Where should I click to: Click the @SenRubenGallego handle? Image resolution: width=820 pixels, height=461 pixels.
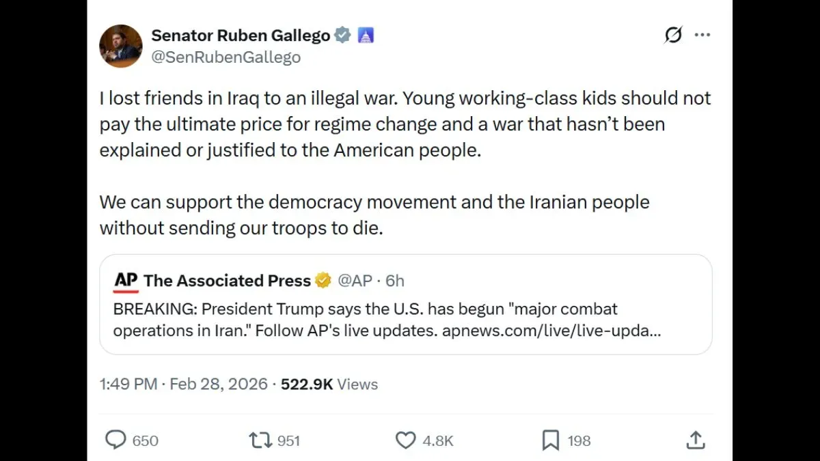point(225,57)
